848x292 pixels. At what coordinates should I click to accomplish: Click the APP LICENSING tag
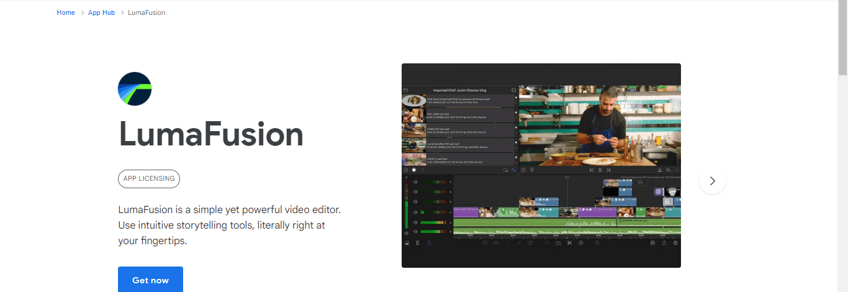click(149, 179)
